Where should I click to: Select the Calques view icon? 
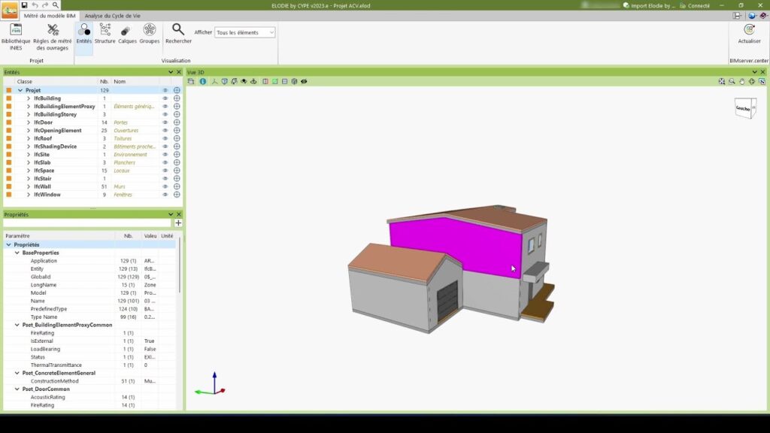[126, 35]
